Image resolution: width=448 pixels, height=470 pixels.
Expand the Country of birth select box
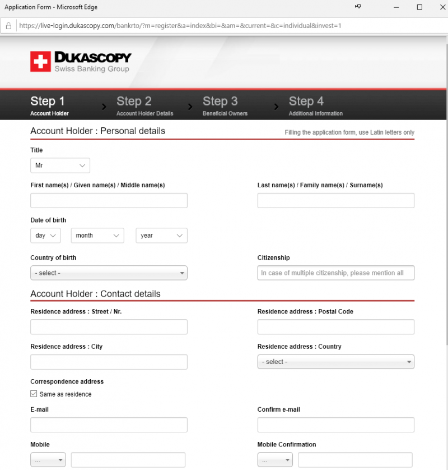coord(109,273)
